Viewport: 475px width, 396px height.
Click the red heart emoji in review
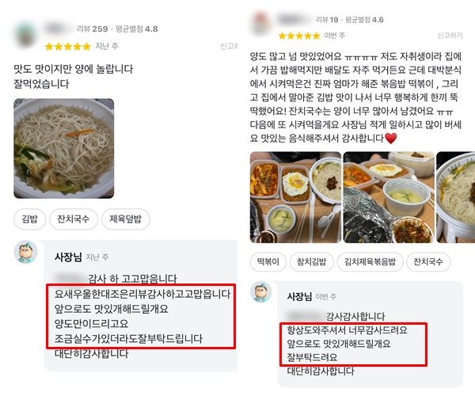coord(391,139)
